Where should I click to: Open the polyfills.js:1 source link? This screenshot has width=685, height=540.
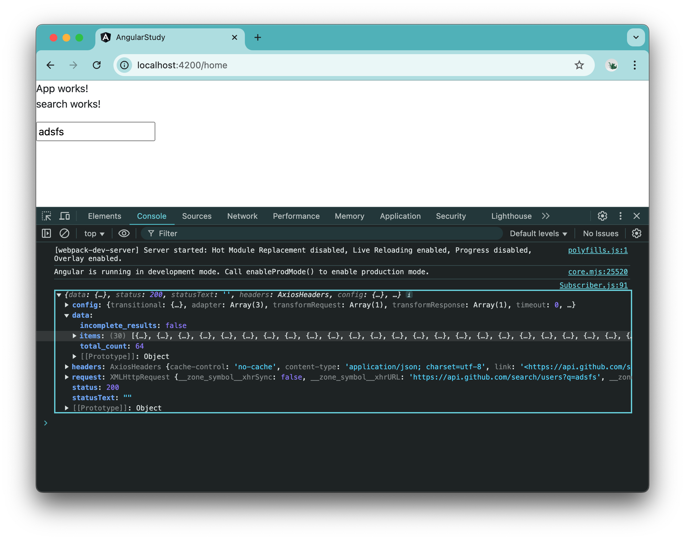point(598,250)
